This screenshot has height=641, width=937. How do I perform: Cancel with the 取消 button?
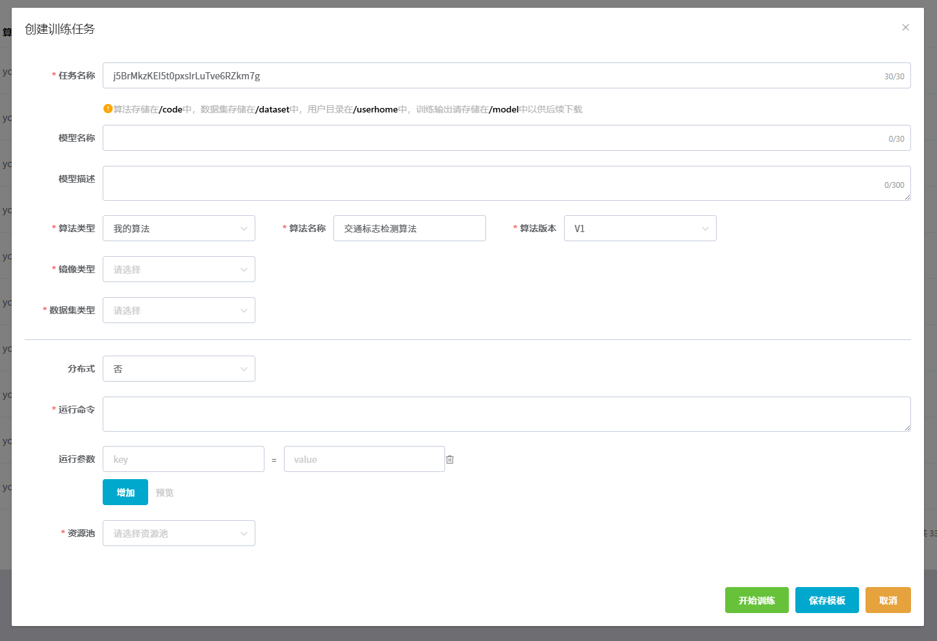(x=888, y=600)
